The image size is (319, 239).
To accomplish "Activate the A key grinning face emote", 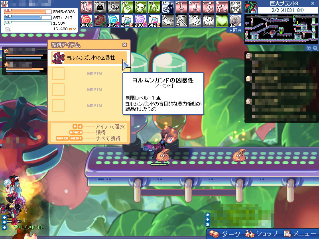I will point(100,7).
